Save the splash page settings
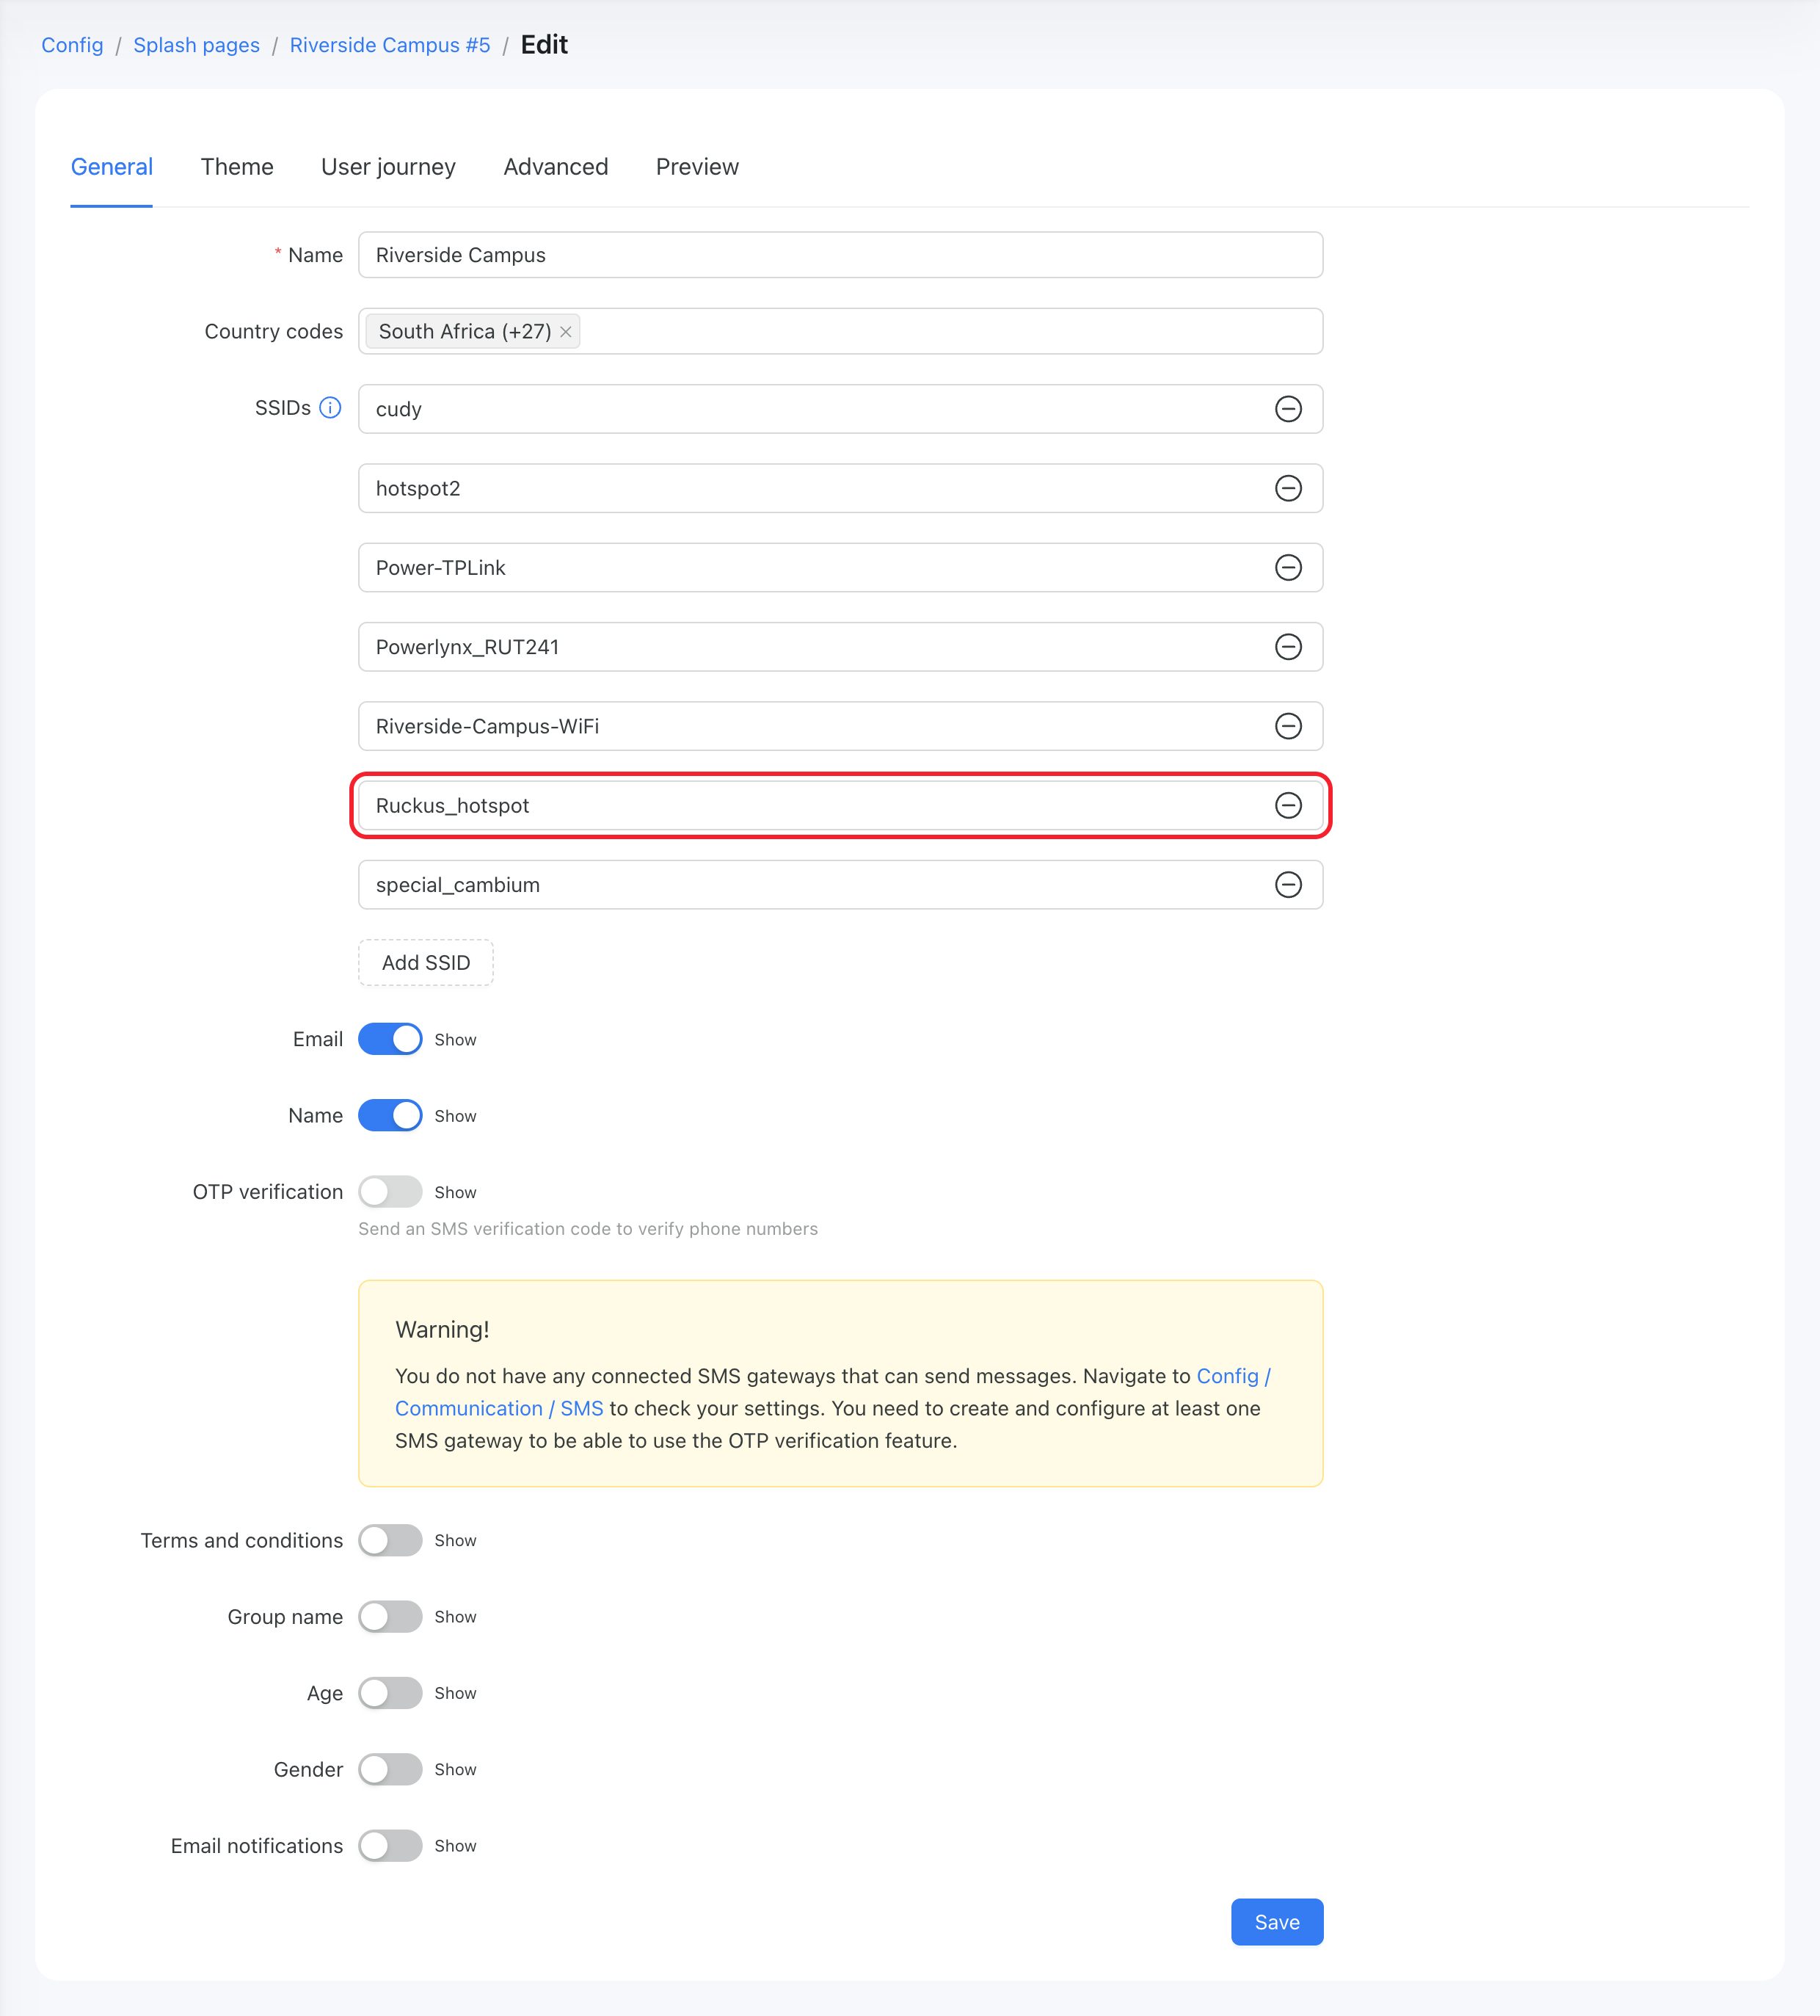 (x=1277, y=1922)
